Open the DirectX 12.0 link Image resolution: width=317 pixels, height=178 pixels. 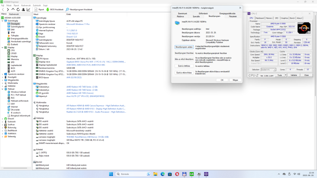click(72, 37)
